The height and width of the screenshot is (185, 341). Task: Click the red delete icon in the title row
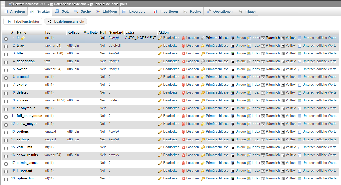pyautogui.click(x=183, y=54)
